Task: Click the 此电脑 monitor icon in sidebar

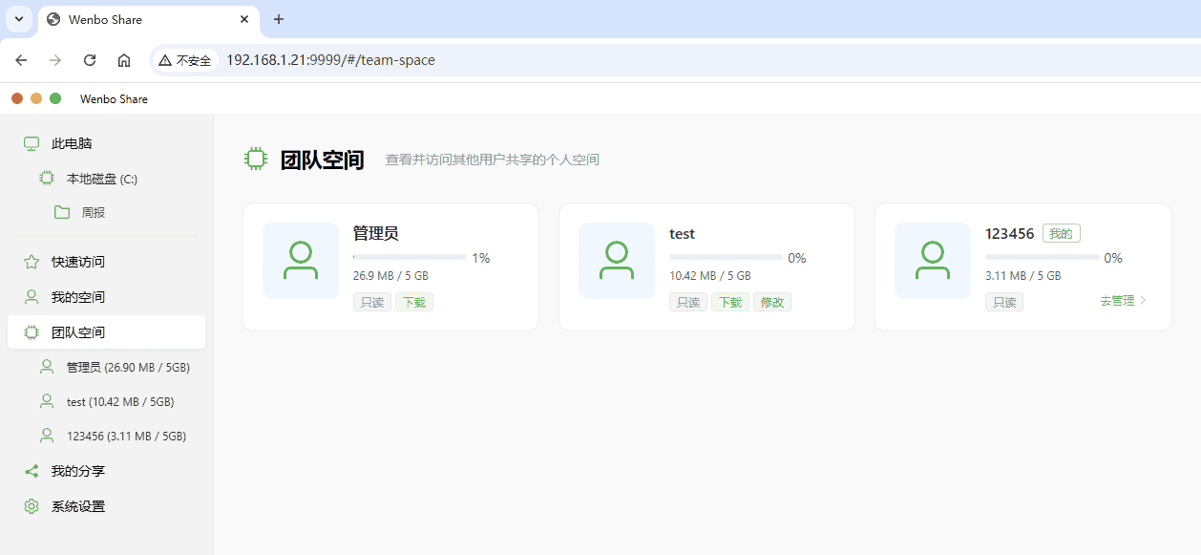Action: tap(32, 143)
